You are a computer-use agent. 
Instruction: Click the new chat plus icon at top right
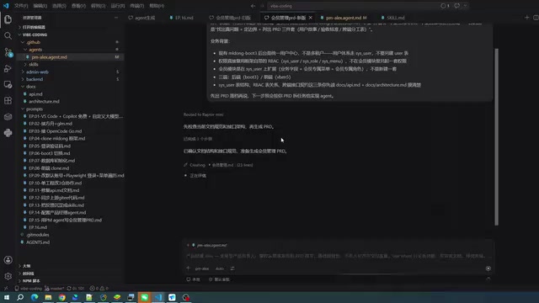pyautogui.click(x=526, y=18)
